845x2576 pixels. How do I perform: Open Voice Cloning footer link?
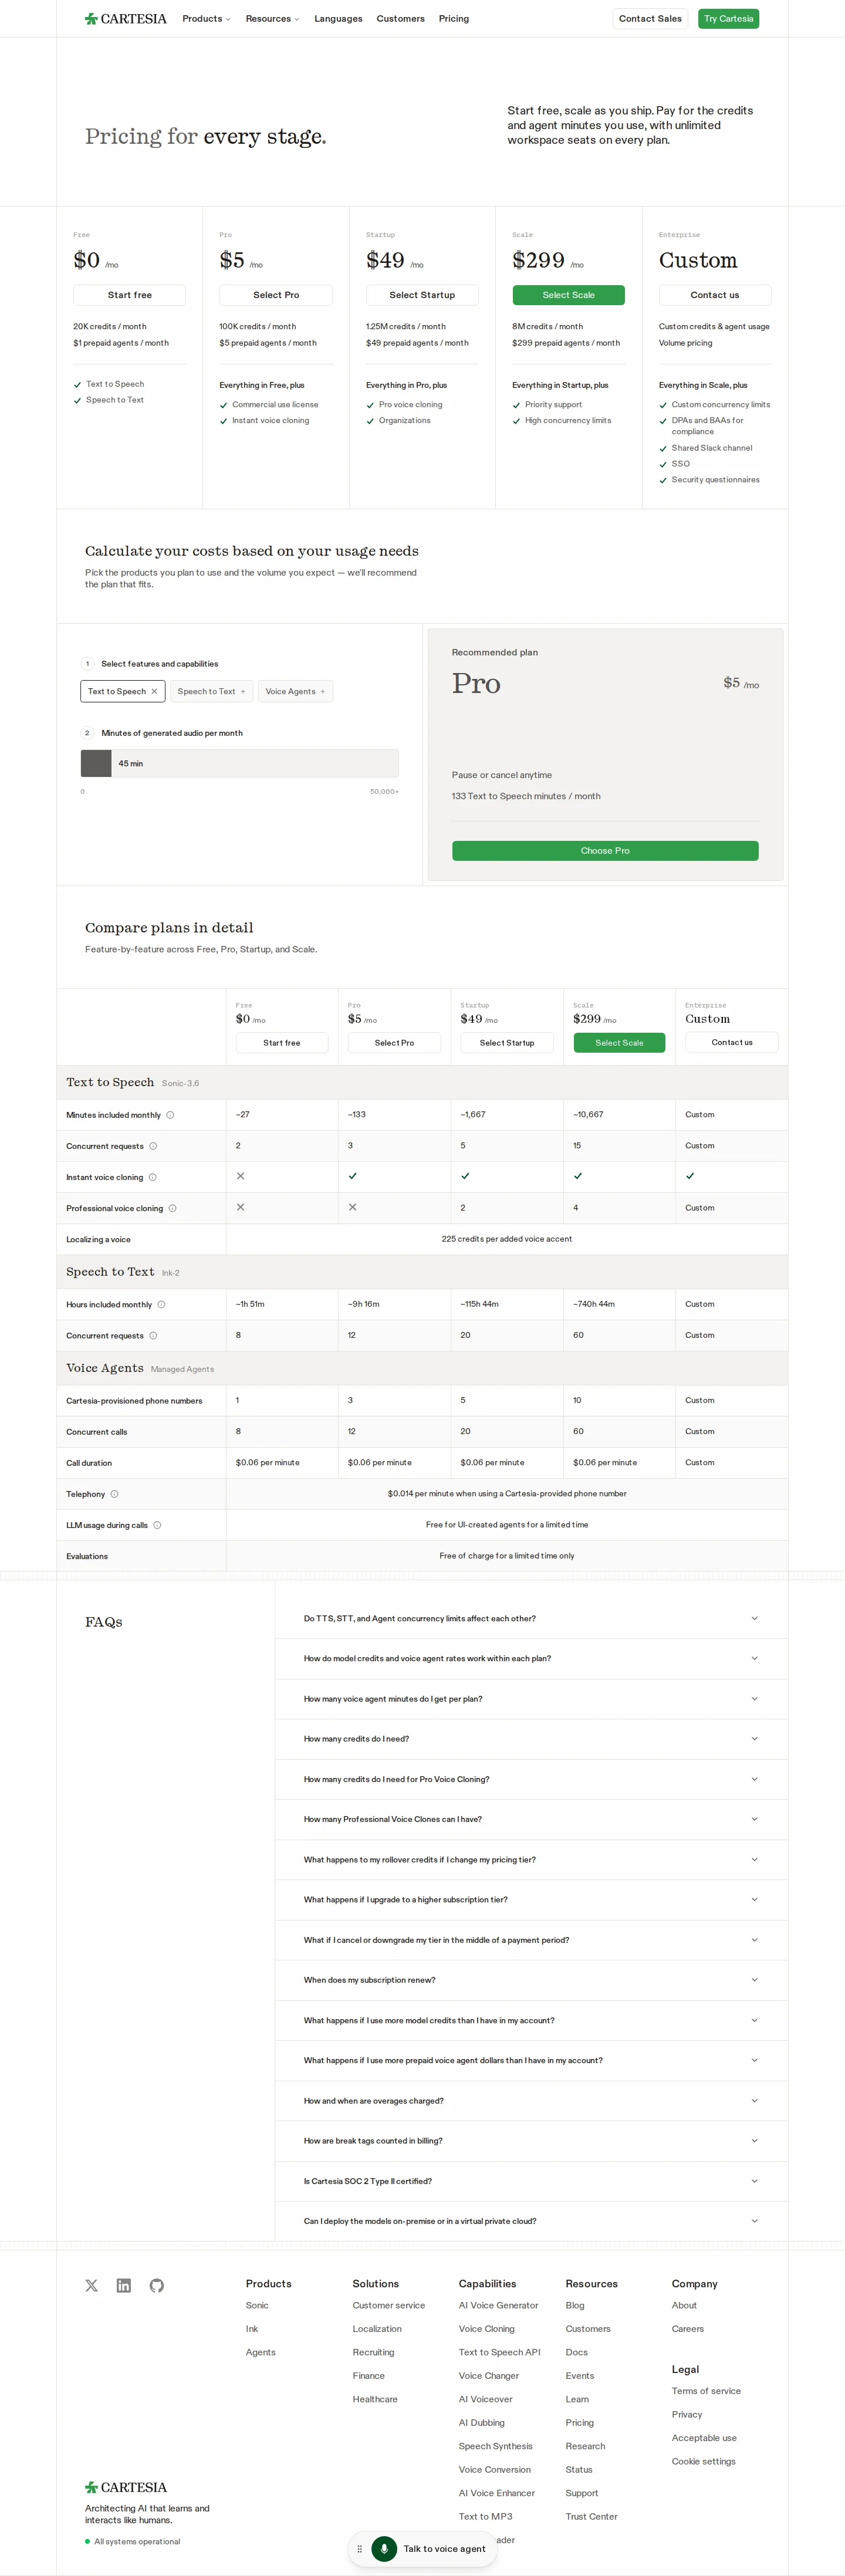pos(487,2329)
